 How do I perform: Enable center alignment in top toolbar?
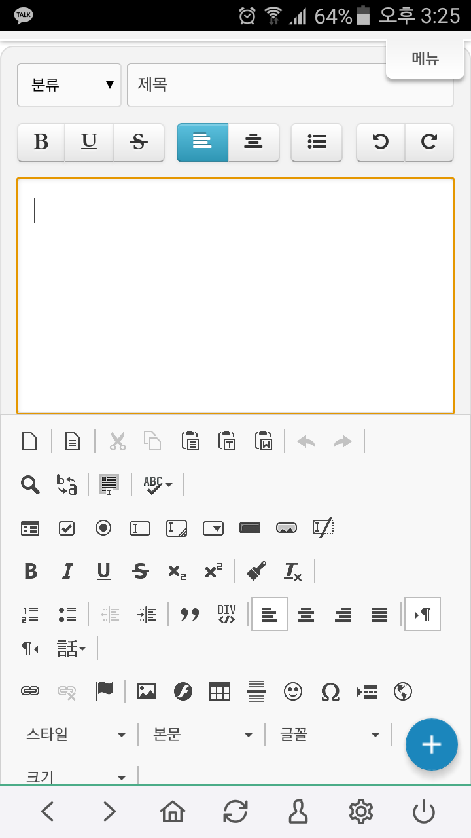tap(253, 142)
